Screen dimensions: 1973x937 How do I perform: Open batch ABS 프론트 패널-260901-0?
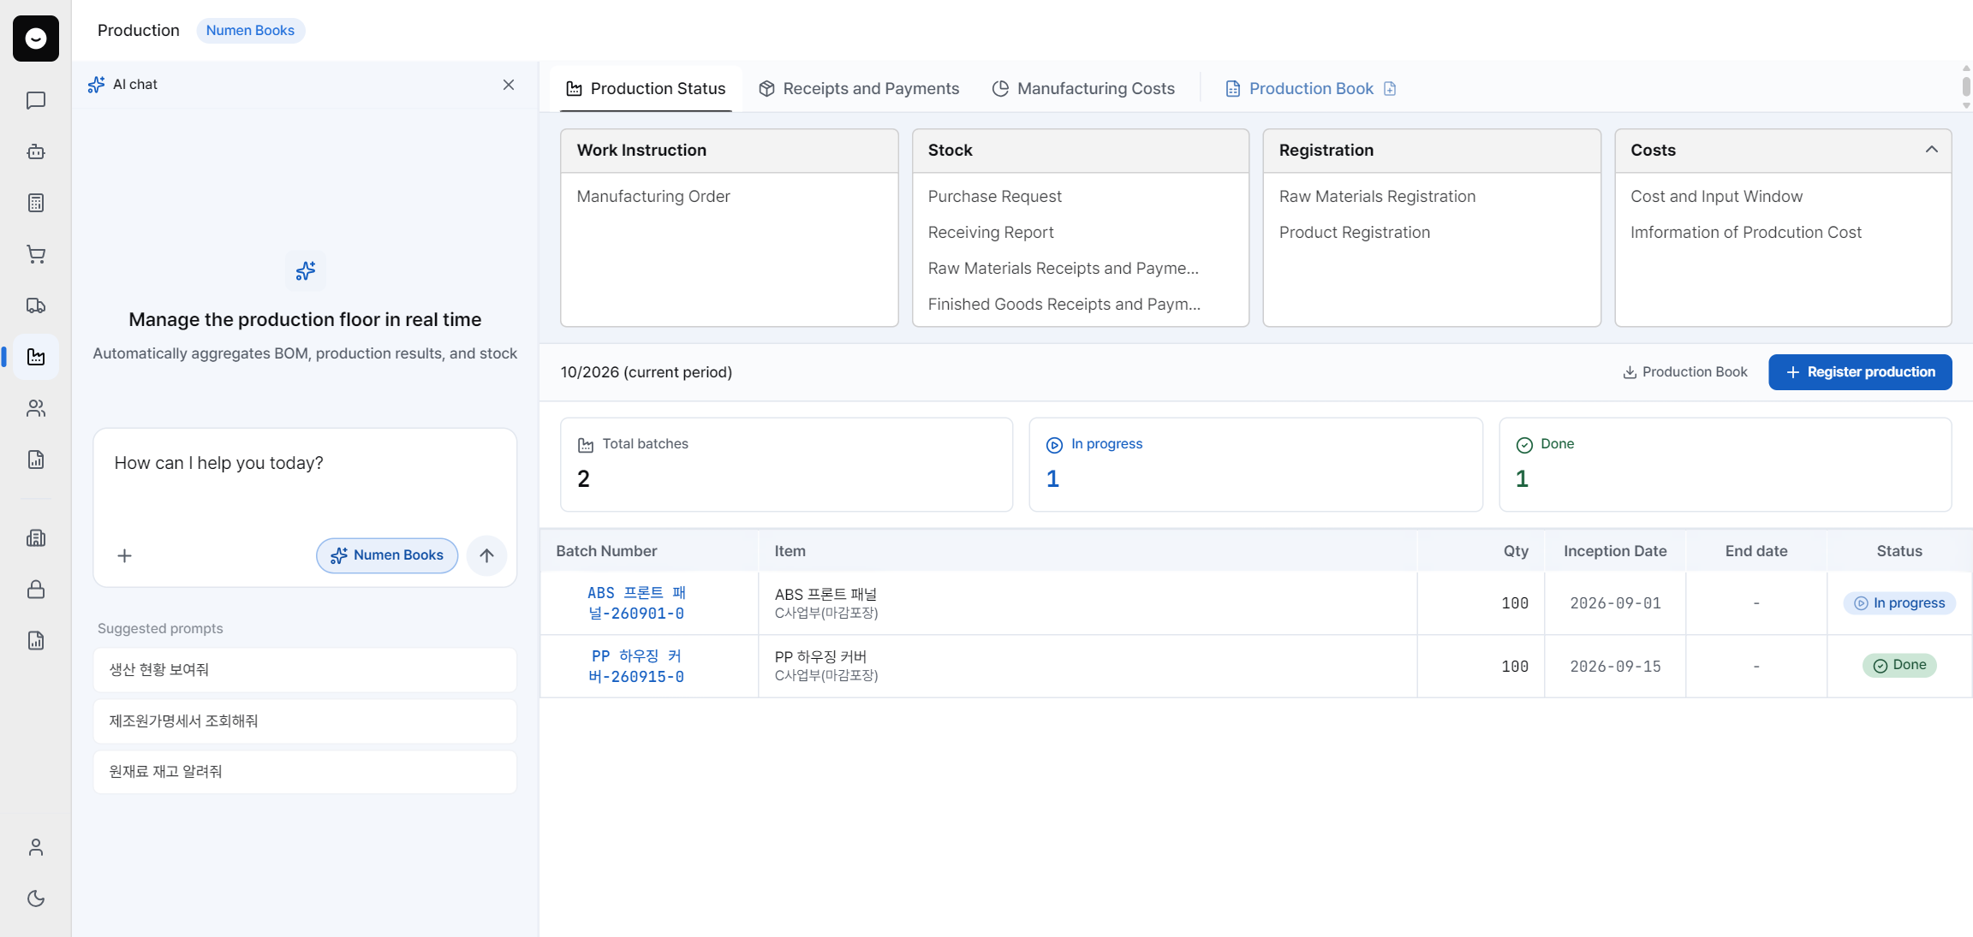point(636,603)
